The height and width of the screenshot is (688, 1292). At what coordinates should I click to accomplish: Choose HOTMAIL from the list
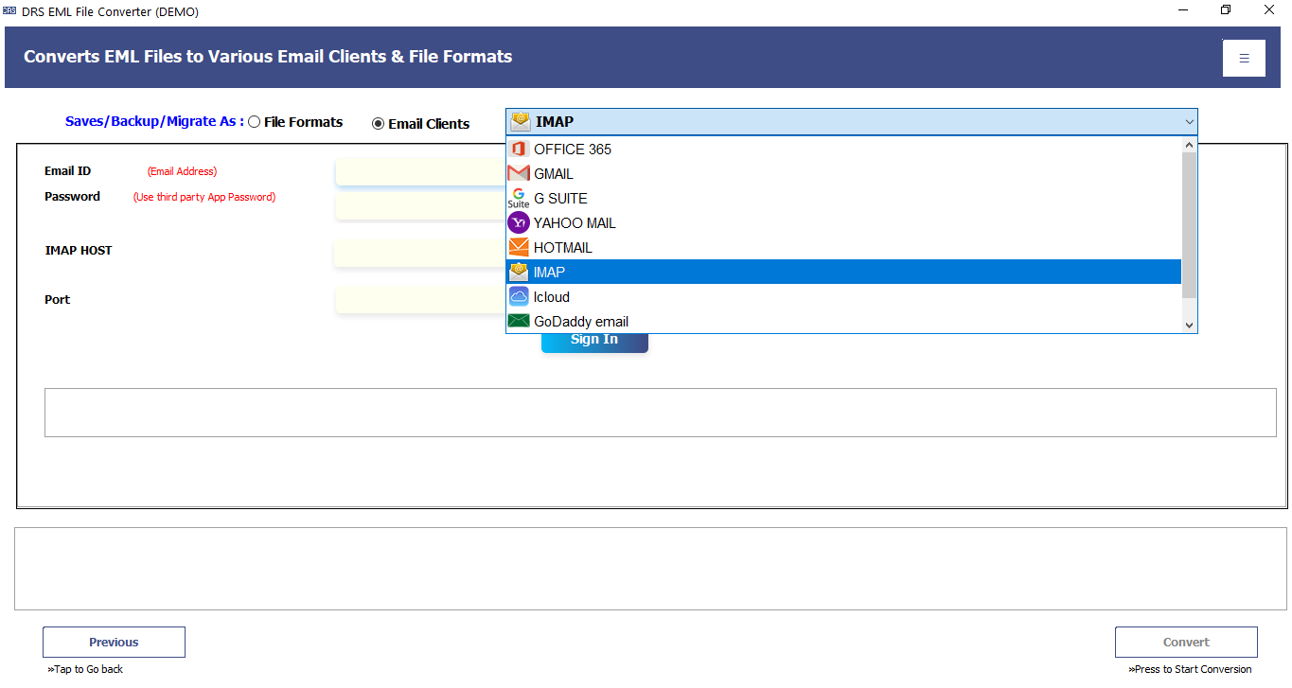tap(844, 247)
